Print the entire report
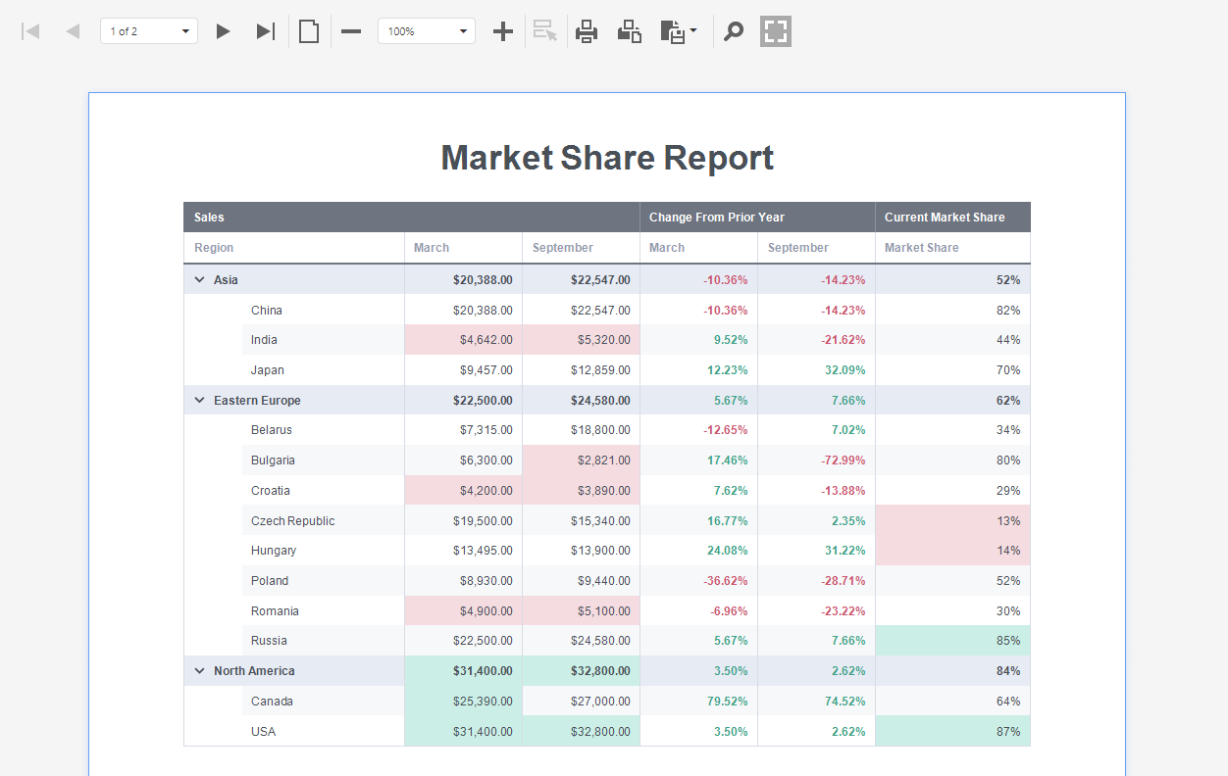 (x=587, y=30)
